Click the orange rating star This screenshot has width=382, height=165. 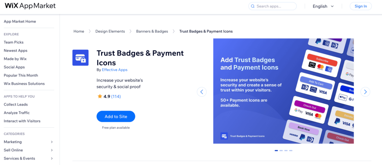[100, 96]
